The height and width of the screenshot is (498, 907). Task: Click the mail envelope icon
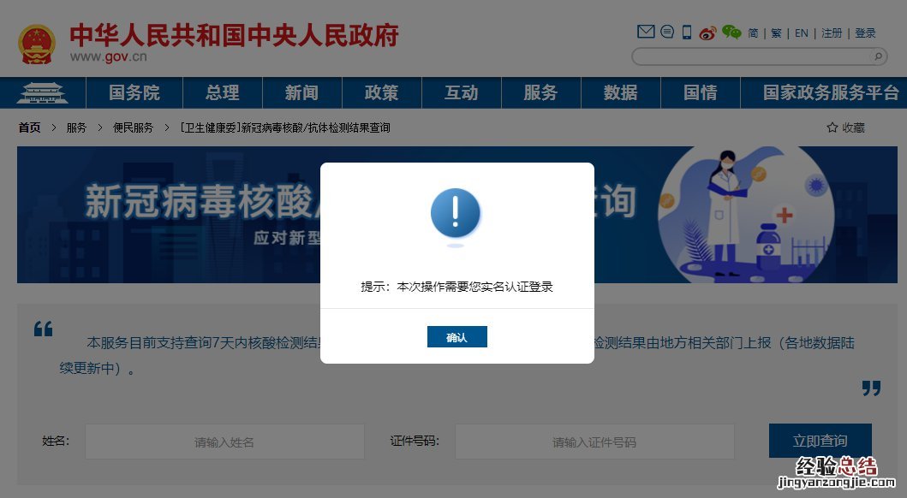tap(646, 32)
